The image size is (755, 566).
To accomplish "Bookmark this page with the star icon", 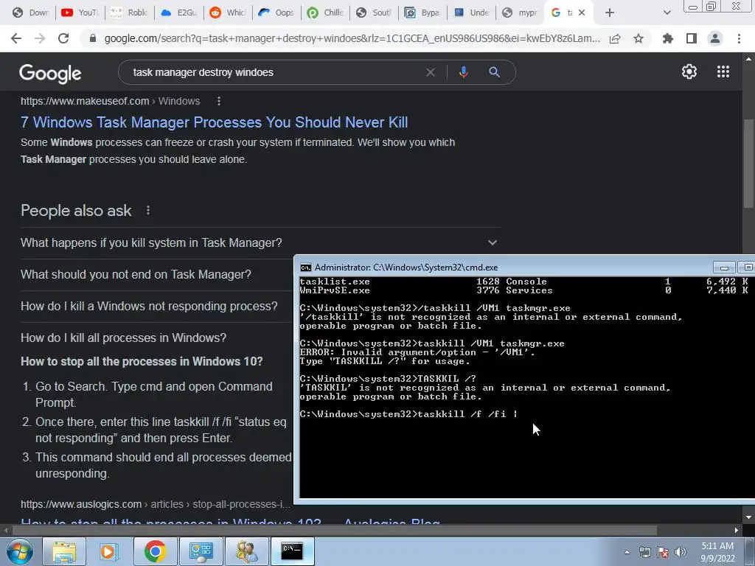I will [x=639, y=38].
